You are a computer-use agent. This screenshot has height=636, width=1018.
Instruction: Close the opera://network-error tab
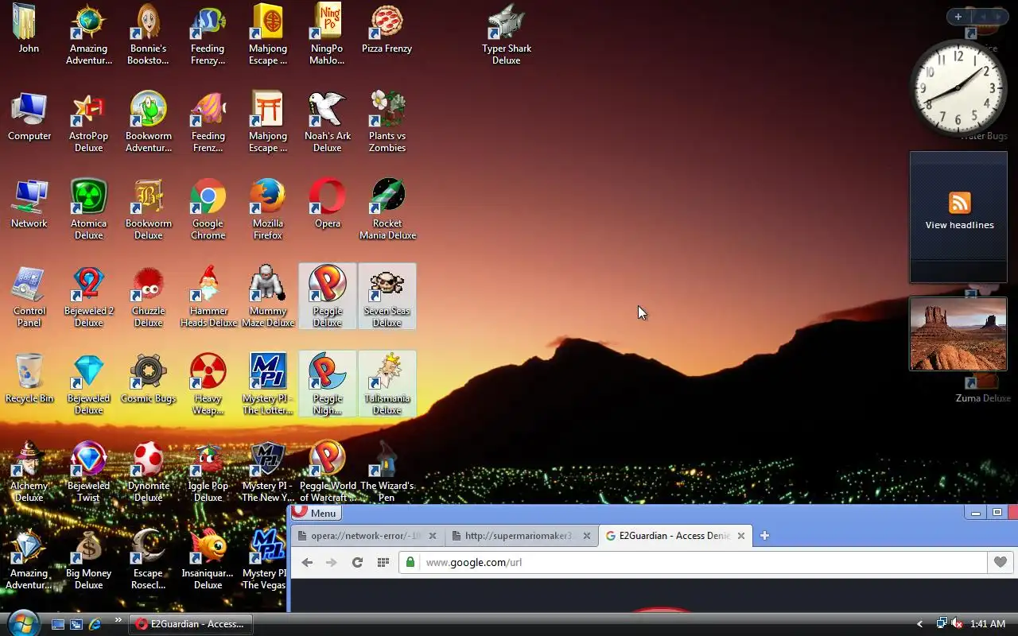(432, 536)
